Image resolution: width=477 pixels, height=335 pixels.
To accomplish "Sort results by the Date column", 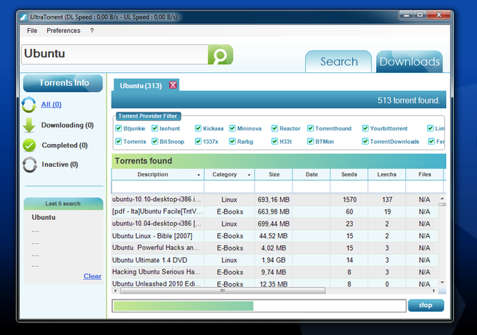I will (x=311, y=174).
